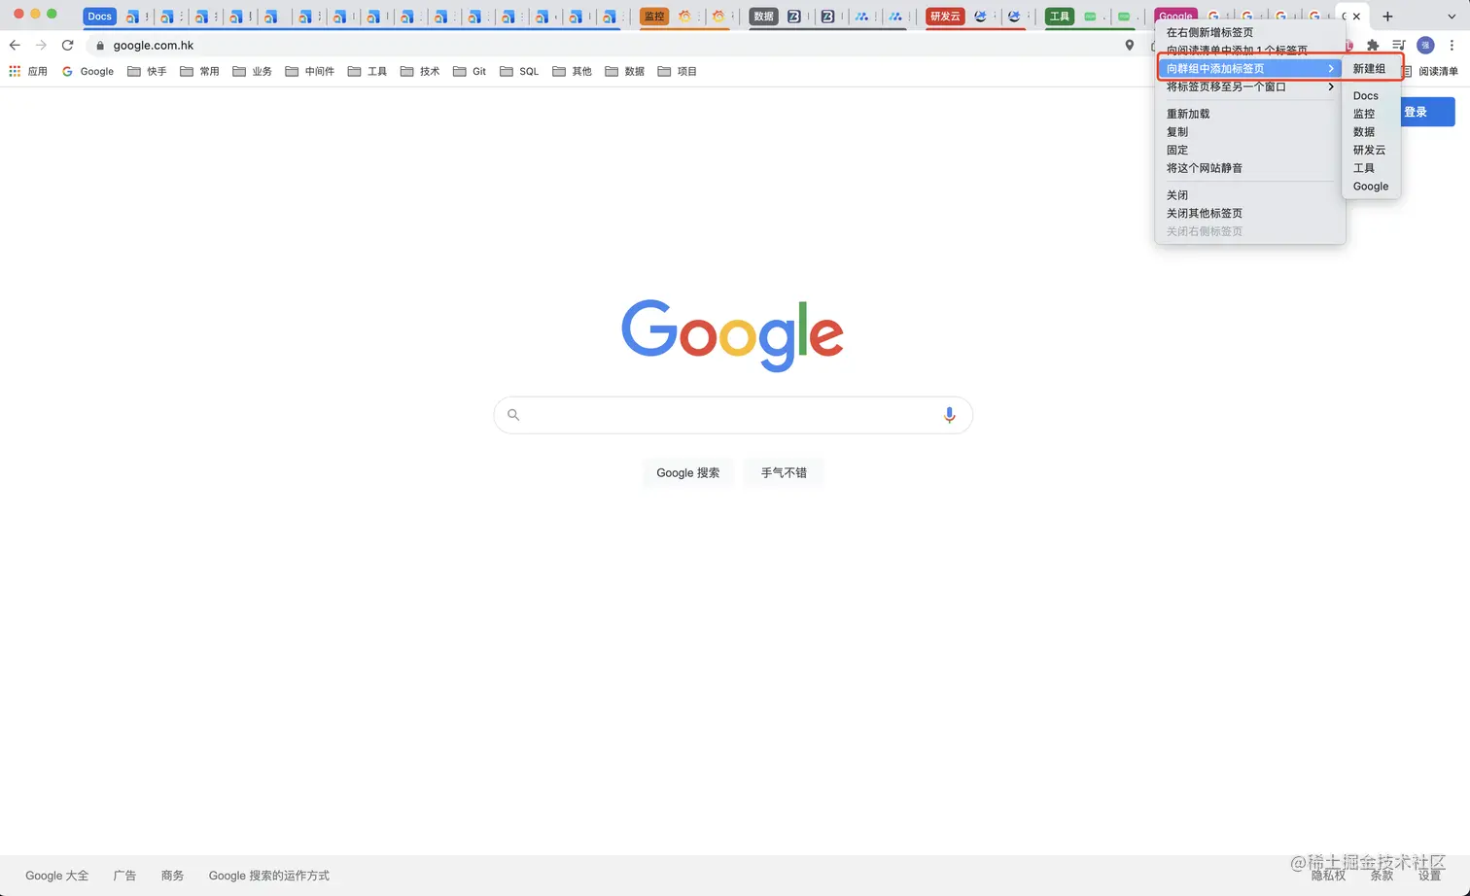Viewport: 1470px width, 896px height.
Task: Click the browser back arrow
Action: pyautogui.click(x=15, y=46)
